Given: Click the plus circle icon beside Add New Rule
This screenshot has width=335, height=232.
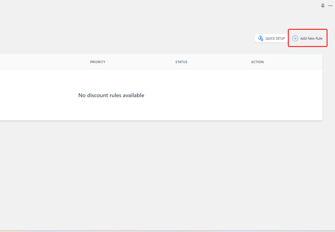Looking at the screenshot, I should 295,38.
